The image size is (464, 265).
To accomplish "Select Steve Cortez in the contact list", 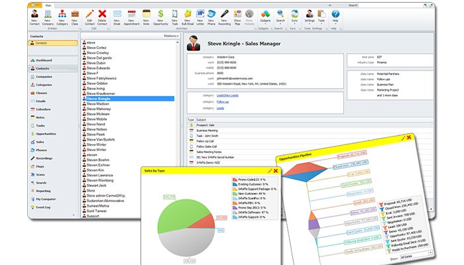I will point(97,48).
